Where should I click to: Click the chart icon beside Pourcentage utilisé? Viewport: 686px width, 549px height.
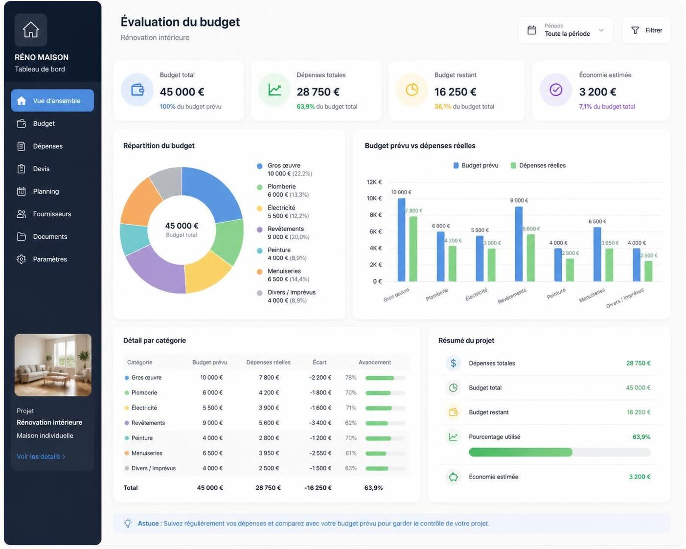453,436
